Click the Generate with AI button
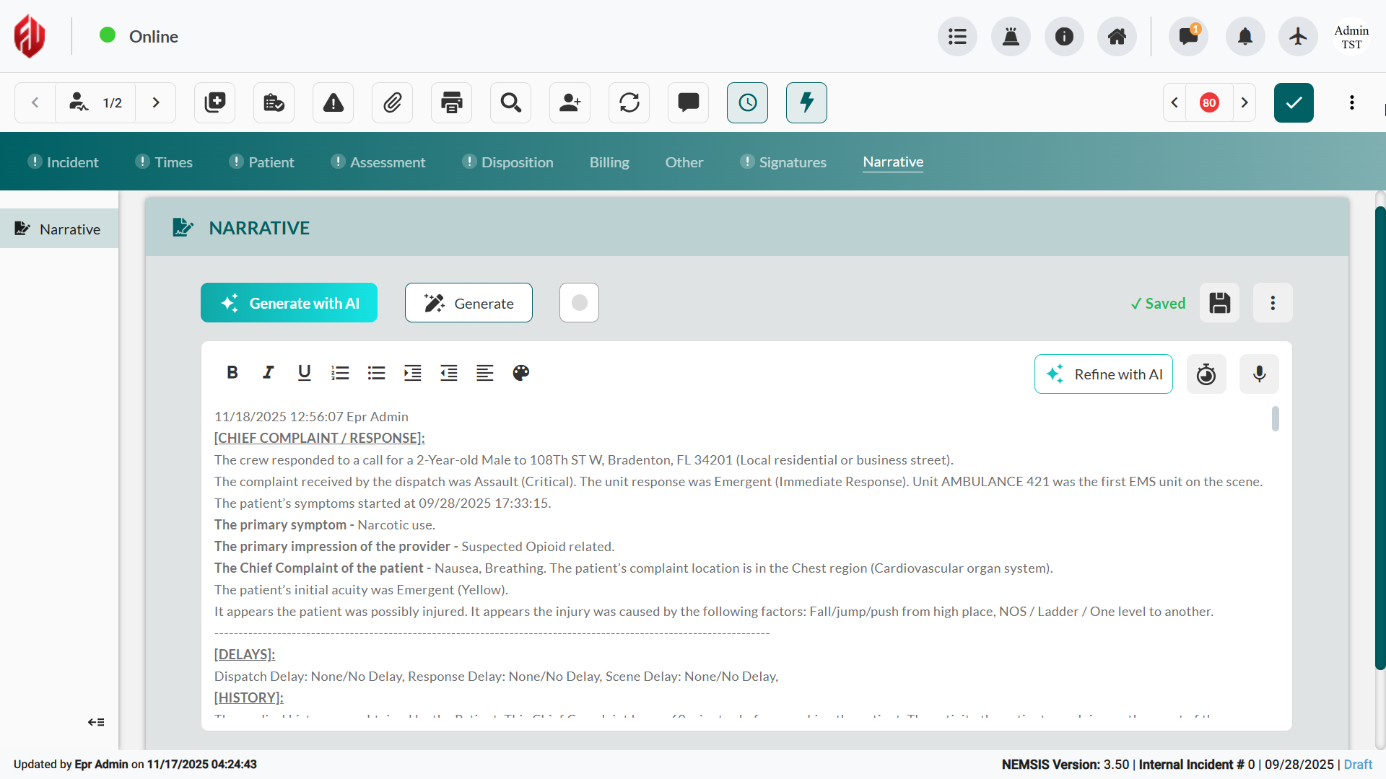 (289, 303)
